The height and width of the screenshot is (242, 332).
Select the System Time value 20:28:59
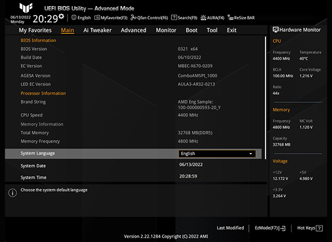click(x=188, y=176)
